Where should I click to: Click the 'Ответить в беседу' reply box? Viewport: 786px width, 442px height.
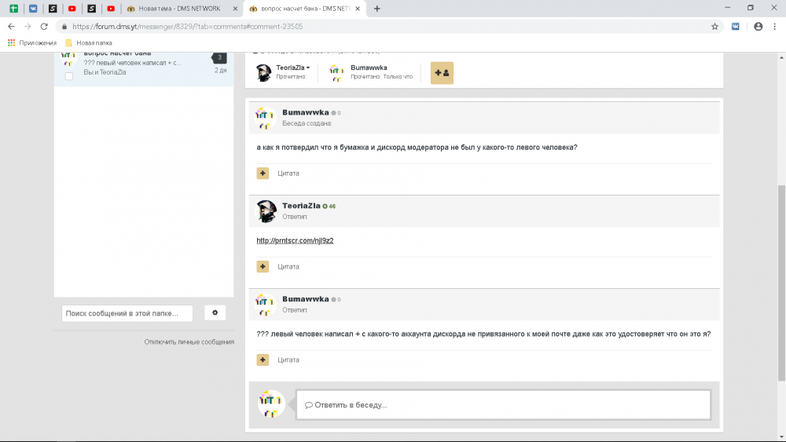(503, 405)
